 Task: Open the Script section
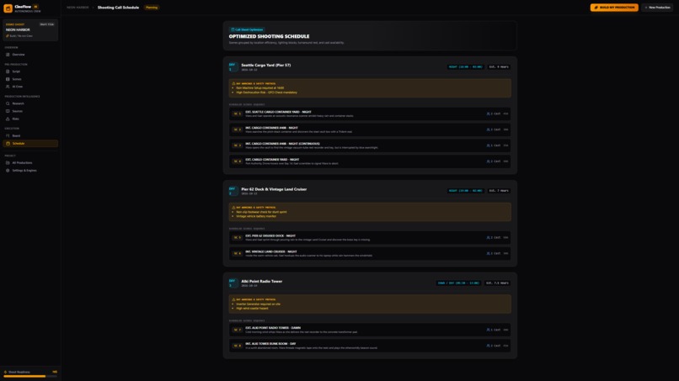coord(30,71)
